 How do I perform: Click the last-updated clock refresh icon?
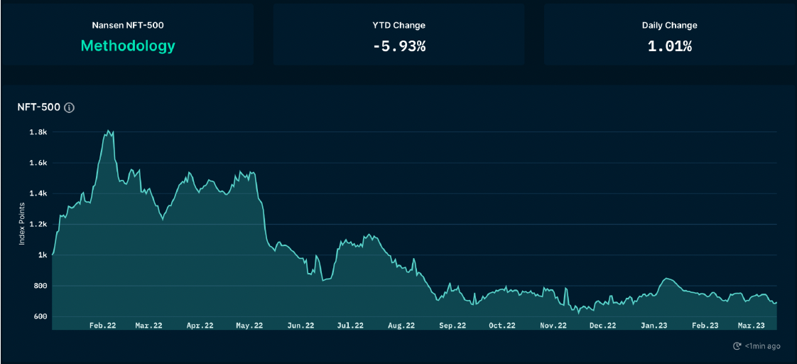click(737, 346)
